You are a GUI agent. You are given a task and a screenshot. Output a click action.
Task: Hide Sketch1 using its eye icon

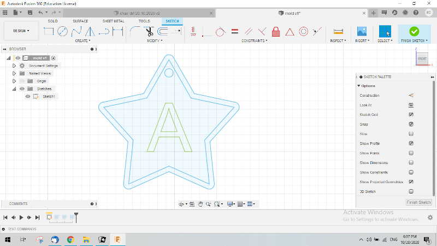pos(28,97)
